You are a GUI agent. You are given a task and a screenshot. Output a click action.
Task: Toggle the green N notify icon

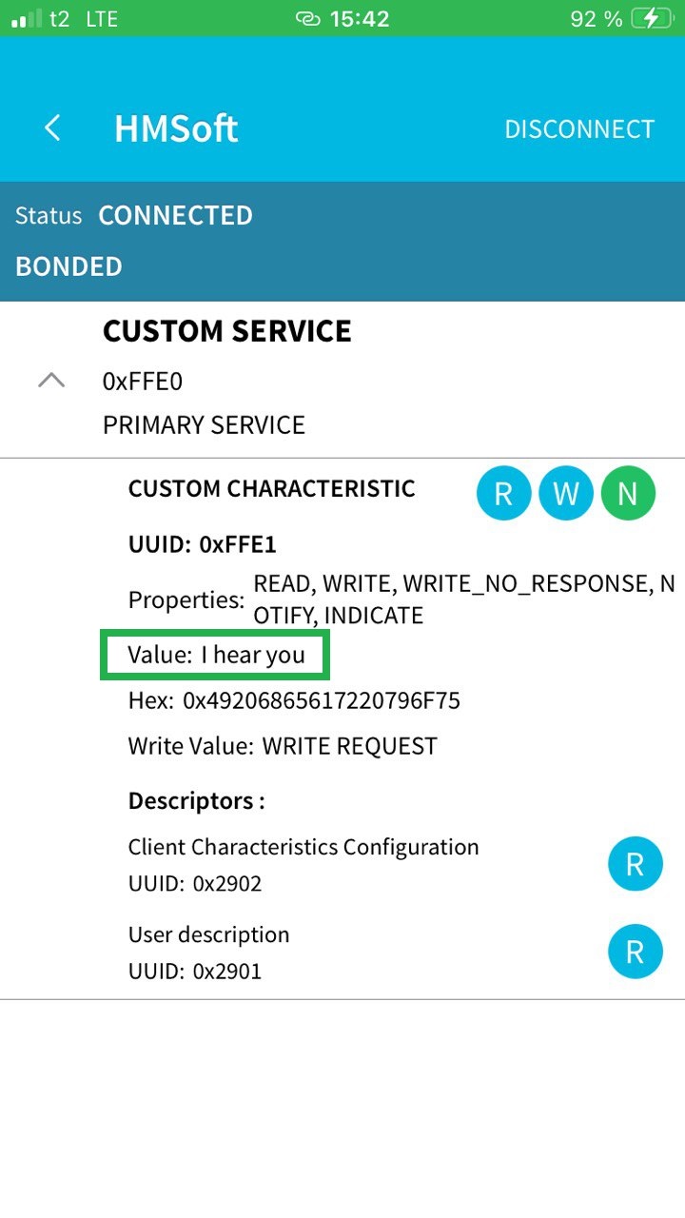(x=628, y=493)
